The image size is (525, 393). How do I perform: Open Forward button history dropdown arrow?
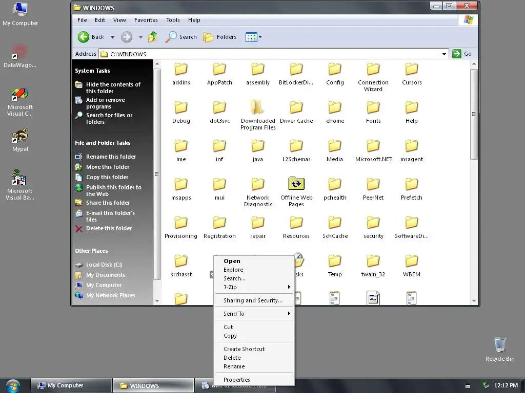click(x=140, y=37)
